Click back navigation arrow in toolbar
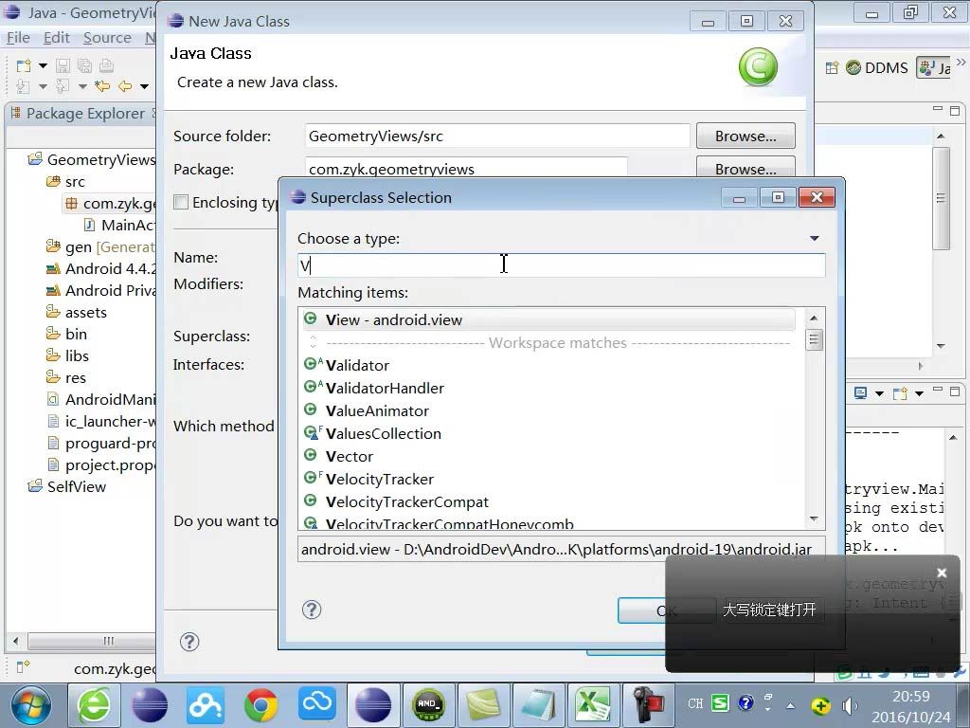 [x=125, y=86]
